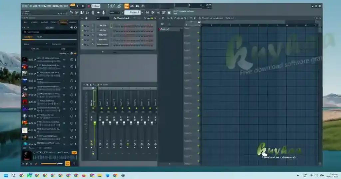Screen dimensions: 341x179
Task: Click the transport stop button
Action: [x=83, y=6]
